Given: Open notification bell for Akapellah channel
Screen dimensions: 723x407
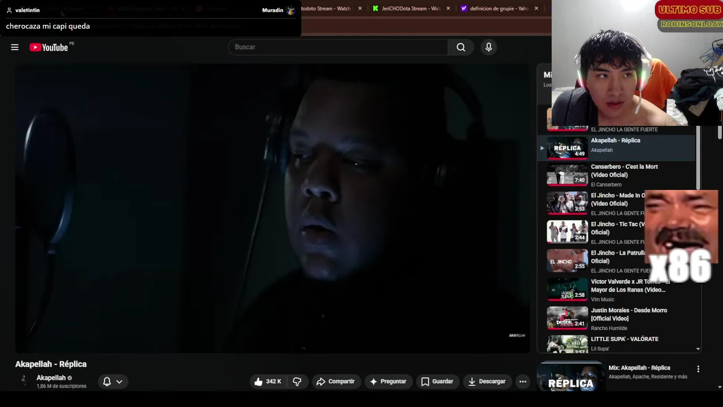Looking at the screenshot, I should coord(107,382).
